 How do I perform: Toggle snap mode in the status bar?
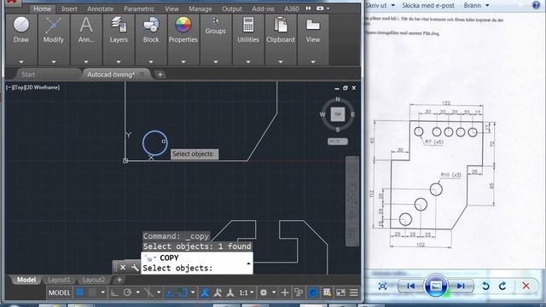92,293
